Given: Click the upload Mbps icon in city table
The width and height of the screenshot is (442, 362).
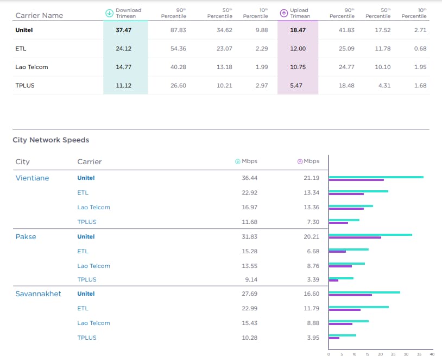Looking at the screenshot, I should point(300,161).
